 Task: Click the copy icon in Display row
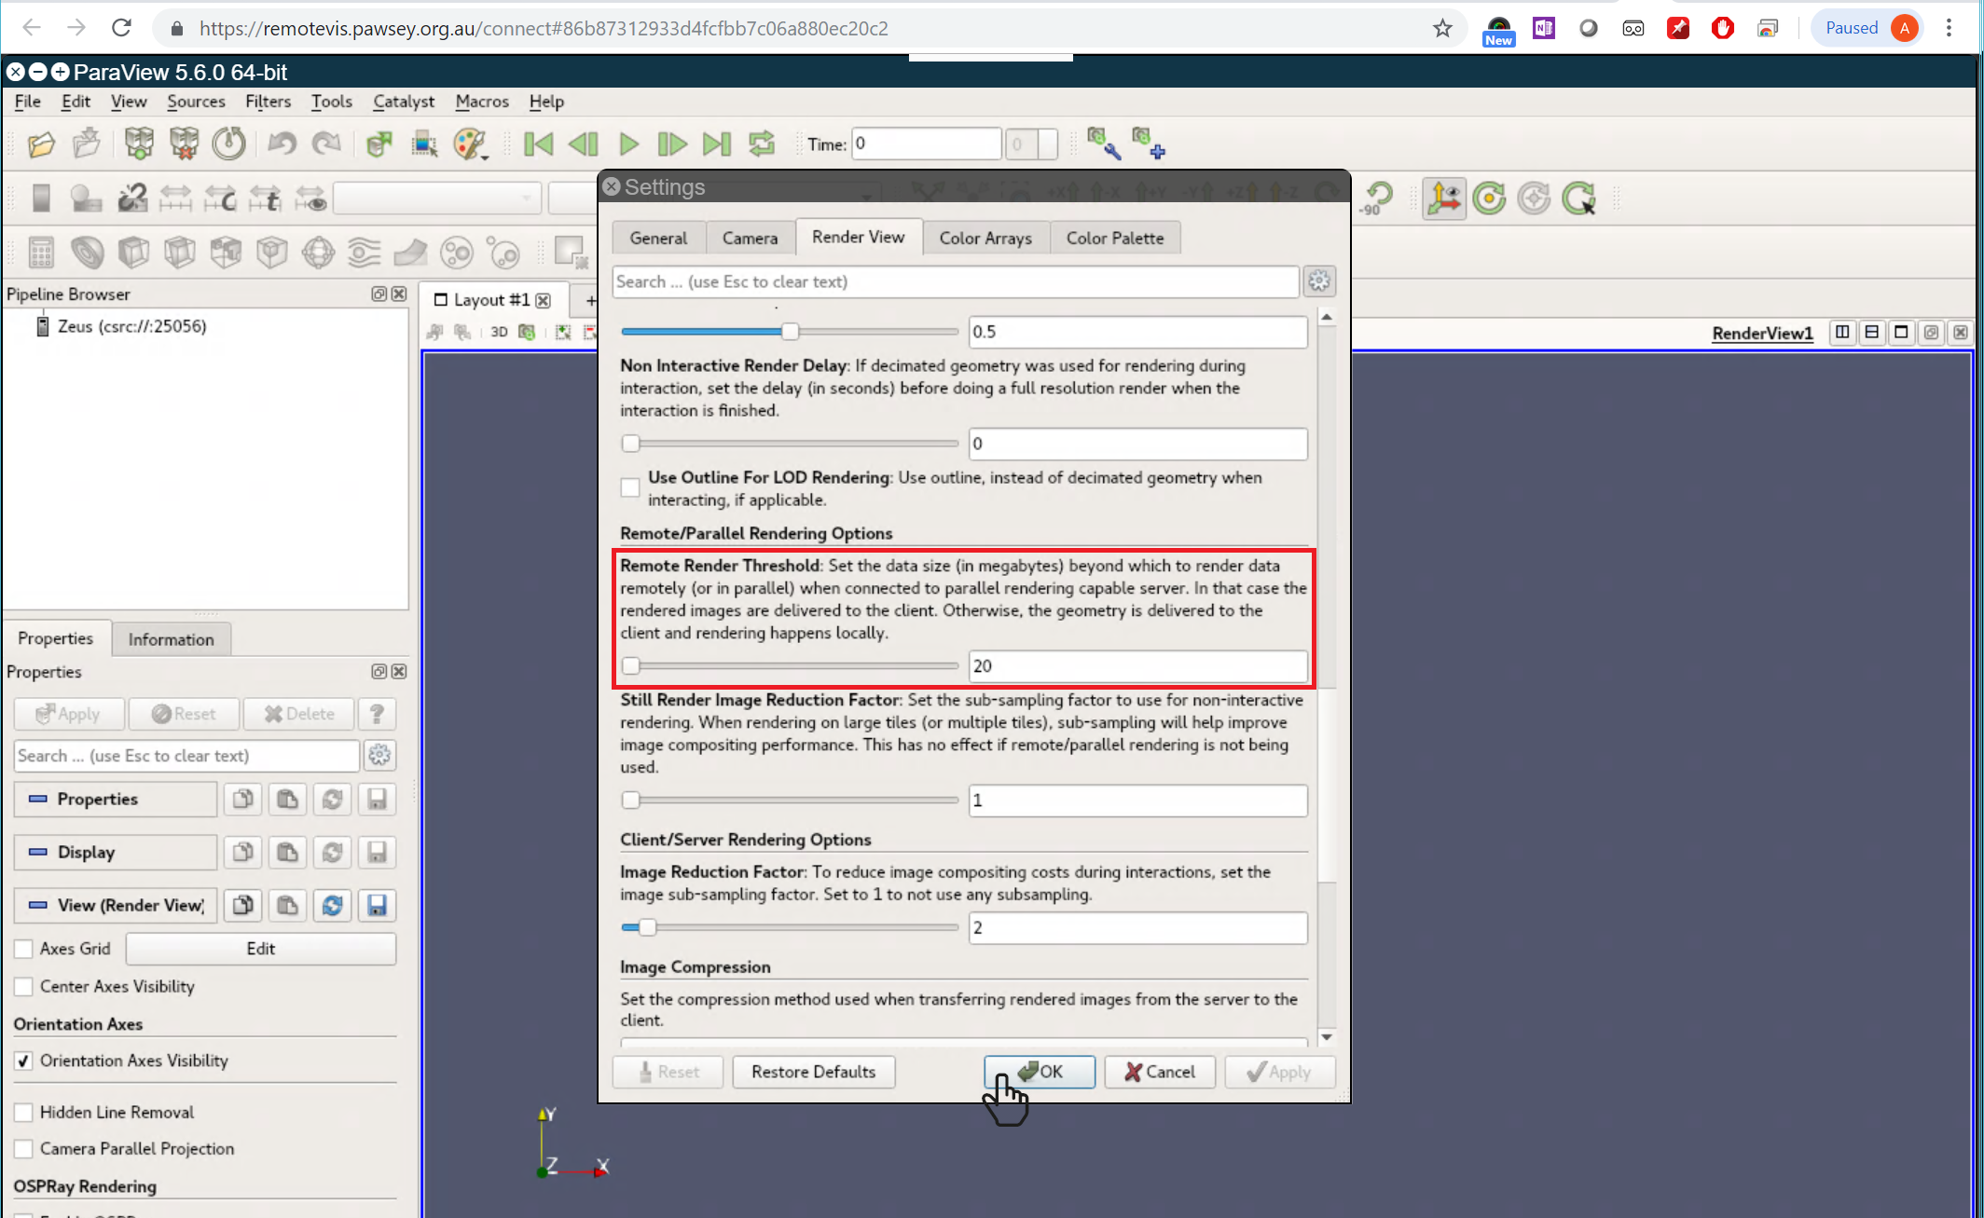(x=242, y=852)
